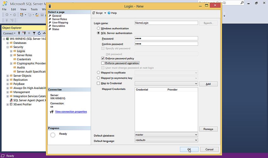Image resolution: width=268 pixels, height=158 pixels.
Task: Click the Confirm password input field
Action: [166, 44]
